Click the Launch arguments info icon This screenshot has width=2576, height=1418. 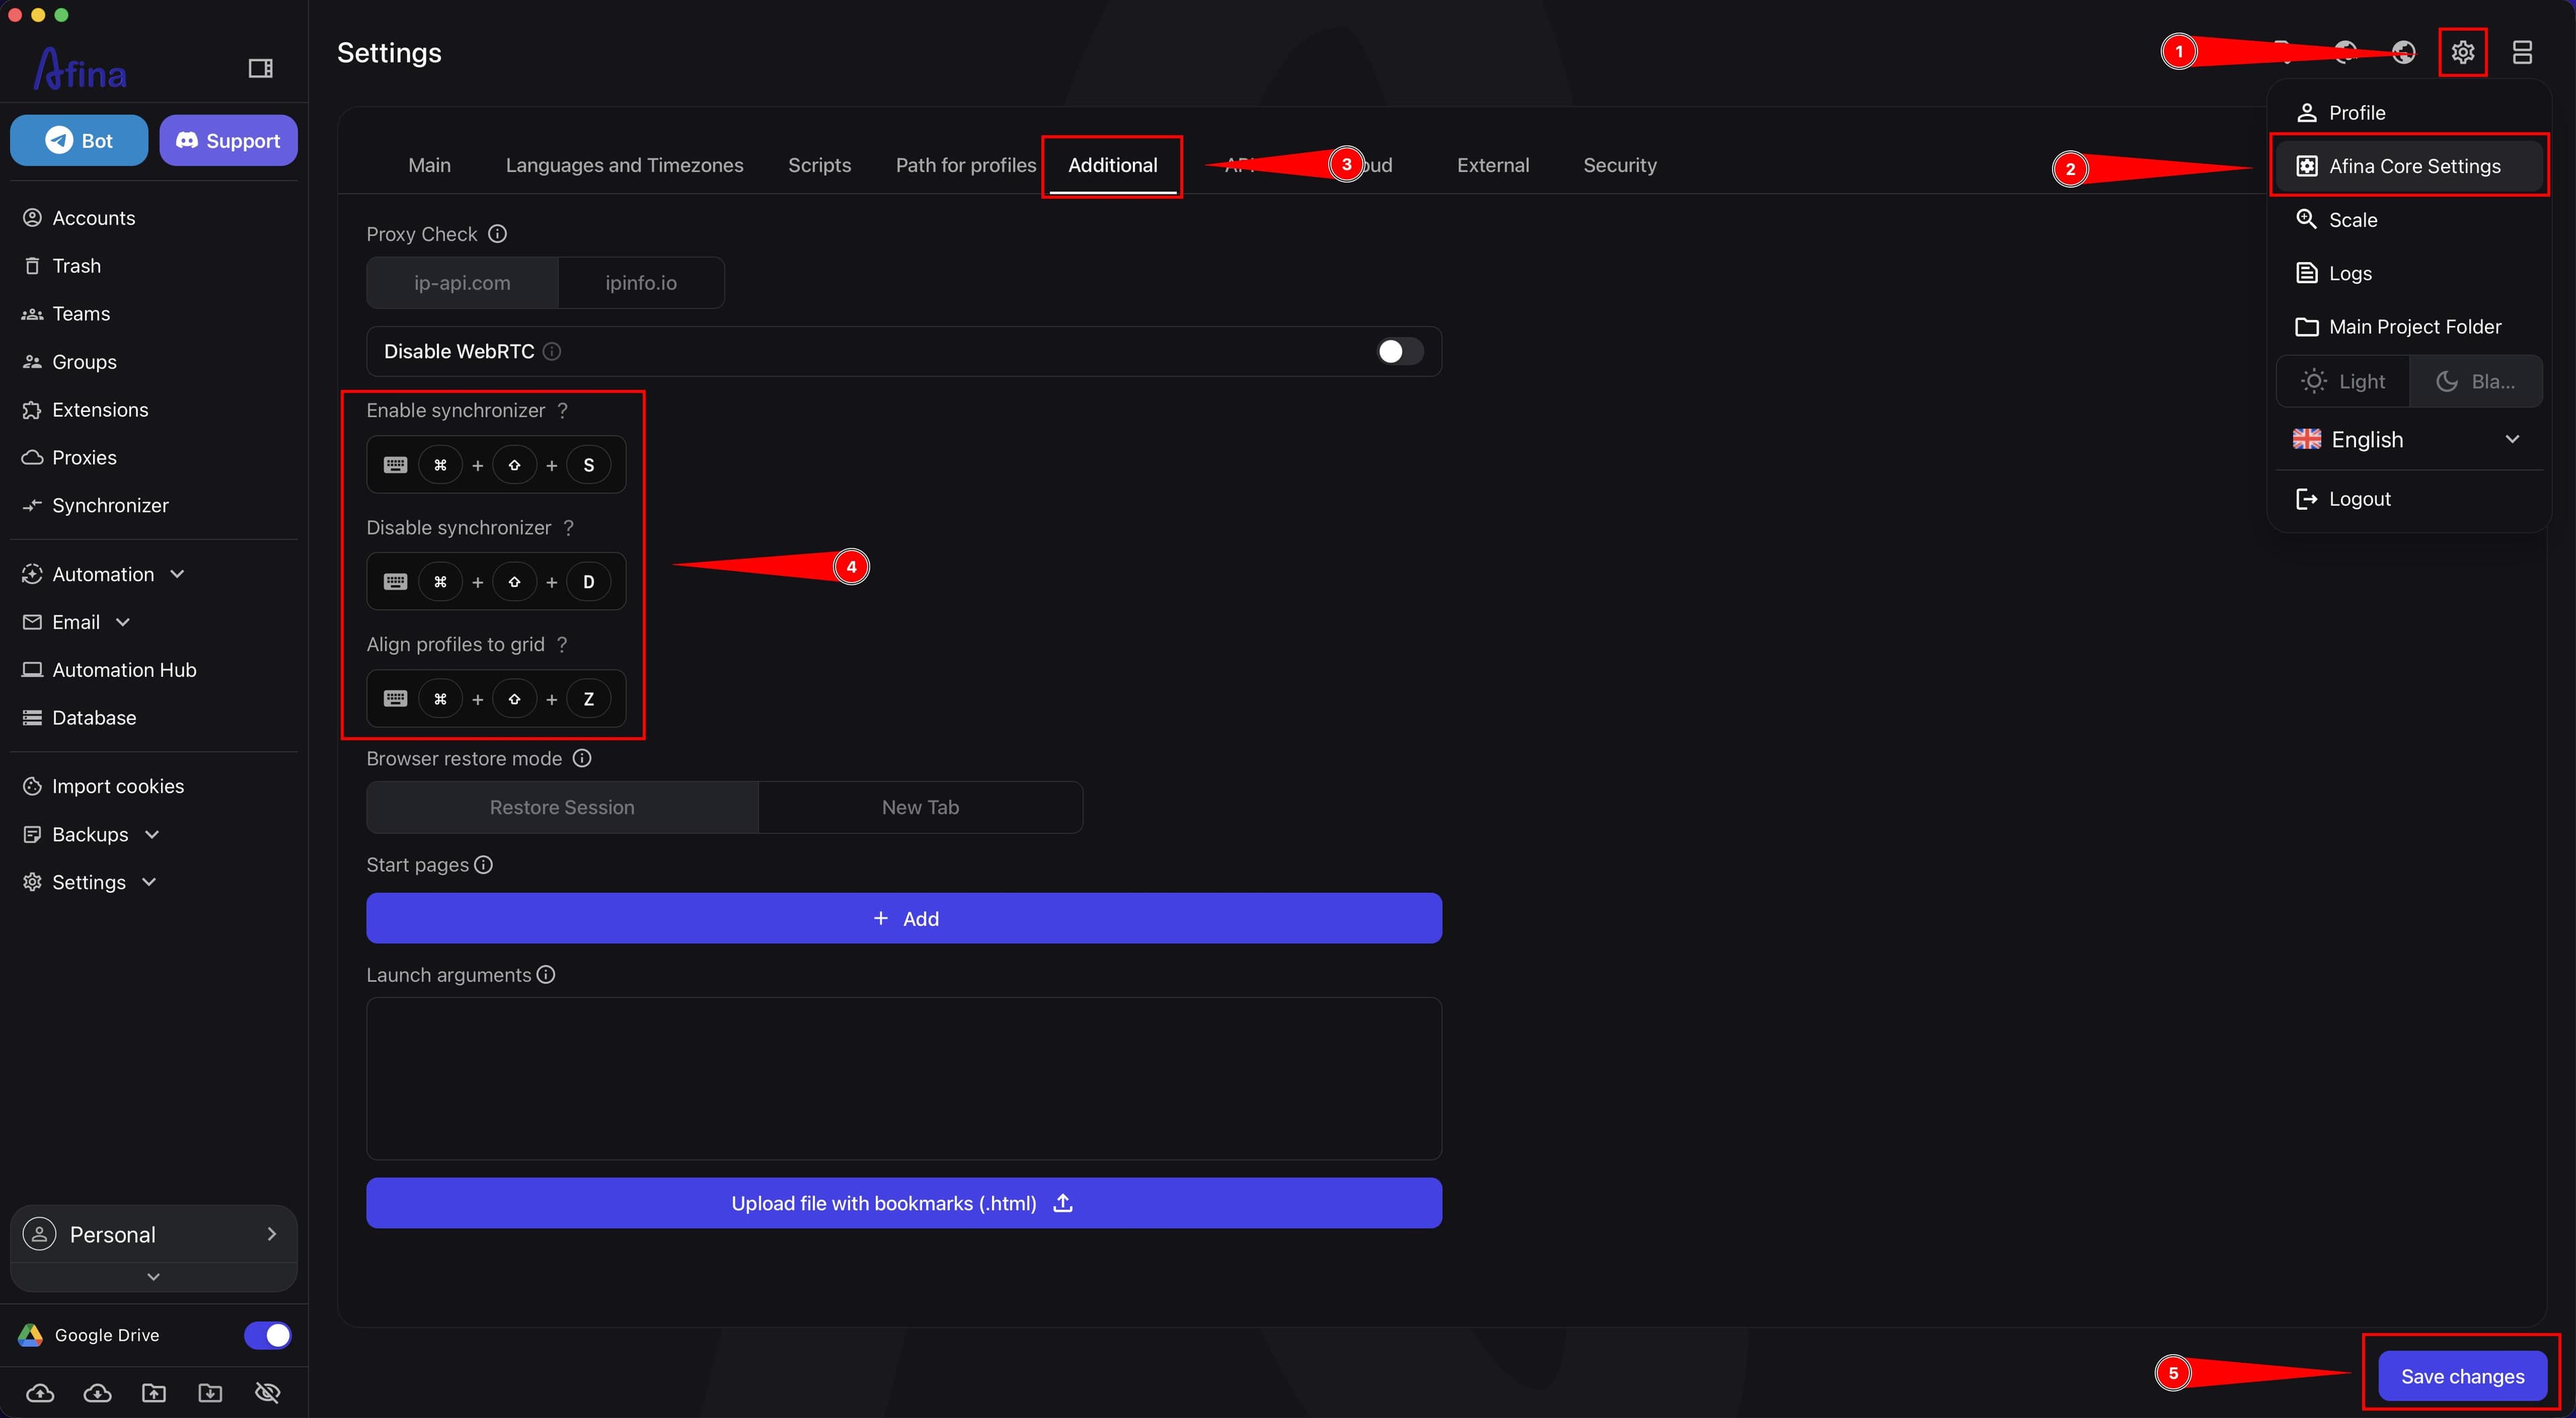click(x=545, y=974)
